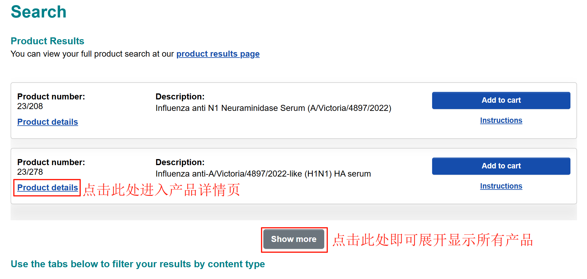Screen dimensions: 587x279
Task: Open Instructions for product 23/208
Action: [x=501, y=121]
